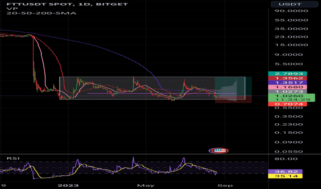Image resolution: width=321 pixels, height=189 pixels.
Task: Click the 1.0273 gray price label
Action: tap(288, 91)
